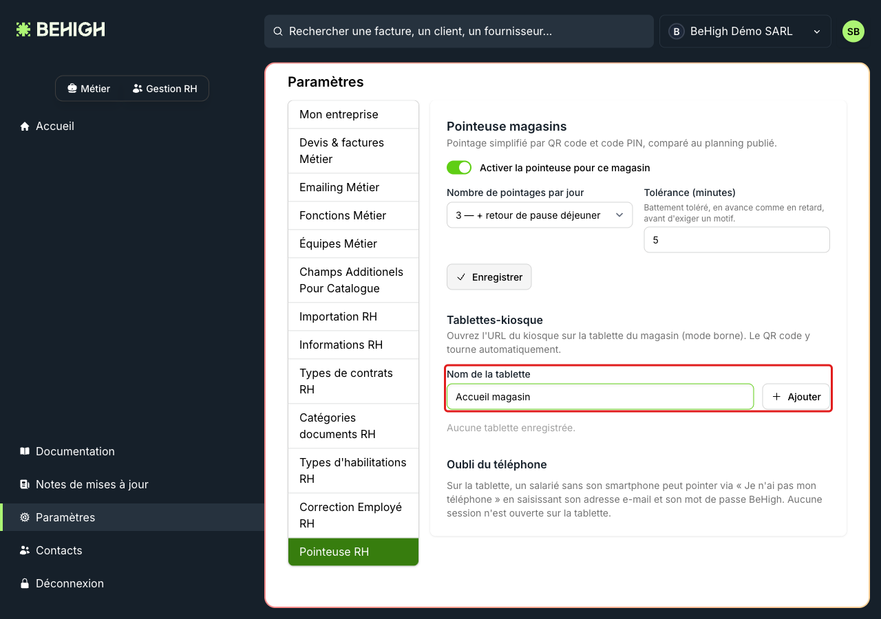Select the Pointeuse RH tab

[353, 552]
